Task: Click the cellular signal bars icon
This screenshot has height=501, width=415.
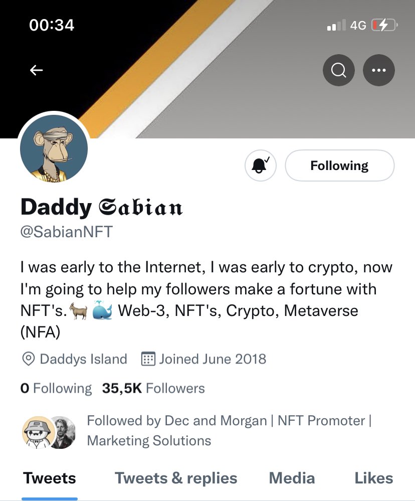Action: (336, 25)
